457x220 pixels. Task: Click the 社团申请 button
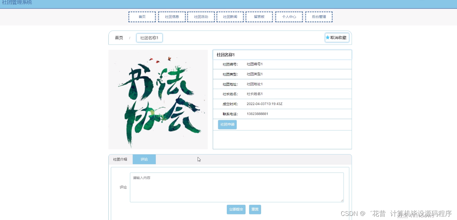(x=227, y=125)
